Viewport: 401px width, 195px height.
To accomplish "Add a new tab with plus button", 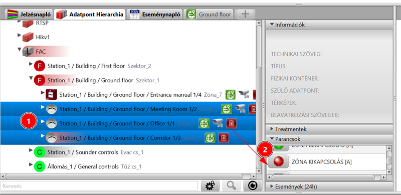I will tap(245, 15).
